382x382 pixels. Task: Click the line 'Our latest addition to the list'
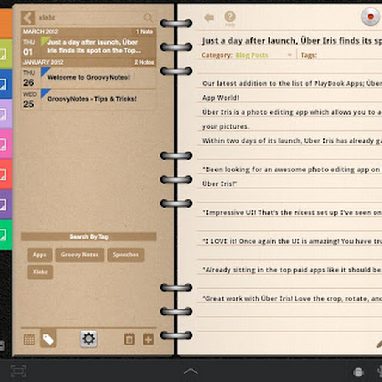[292, 84]
